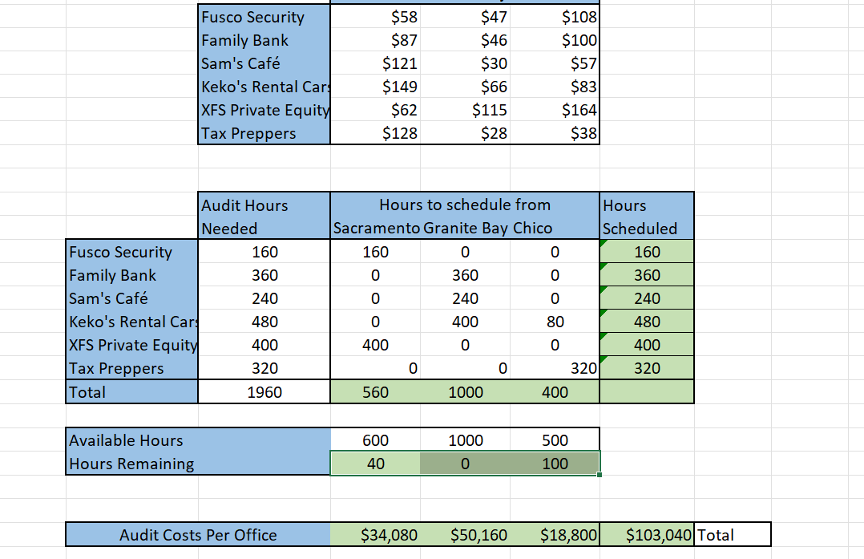The width and height of the screenshot is (864, 559).
Task: Select Fusco Security label in hours table
Action: pyautogui.click(x=131, y=251)
